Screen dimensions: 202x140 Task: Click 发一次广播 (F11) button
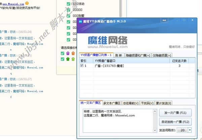click(175, 113)
